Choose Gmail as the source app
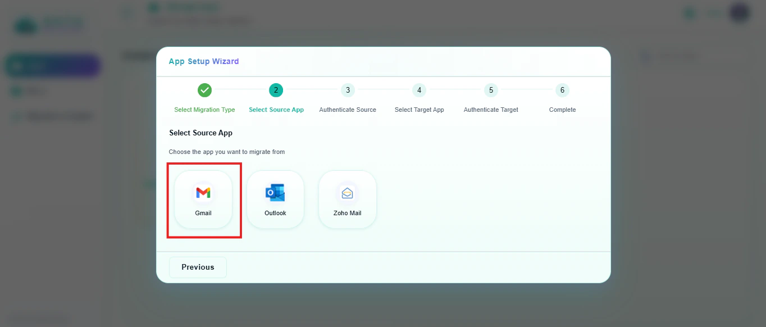 click(203, 199)
